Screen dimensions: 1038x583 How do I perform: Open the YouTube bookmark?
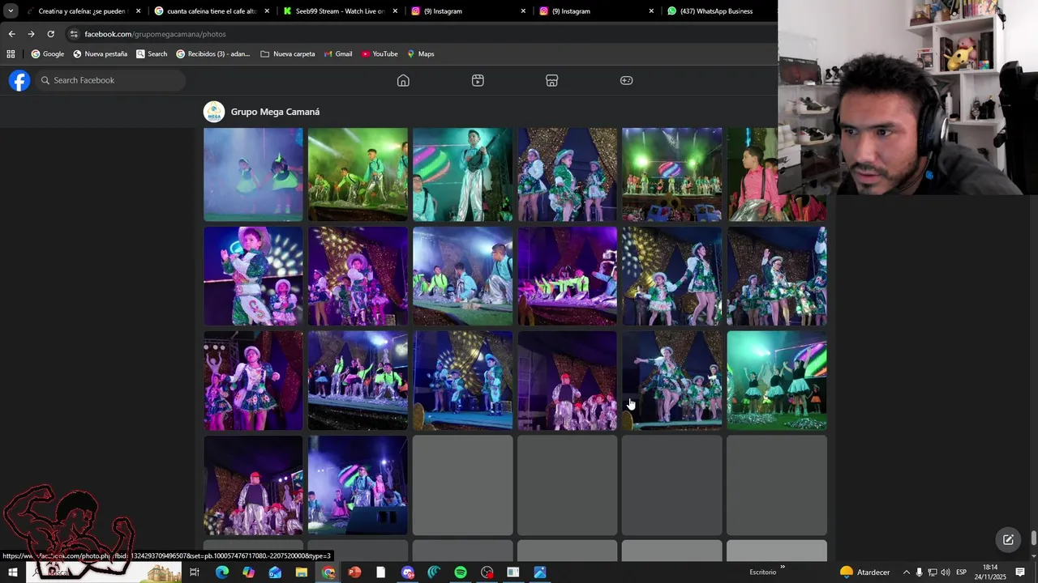click(380, 54)
